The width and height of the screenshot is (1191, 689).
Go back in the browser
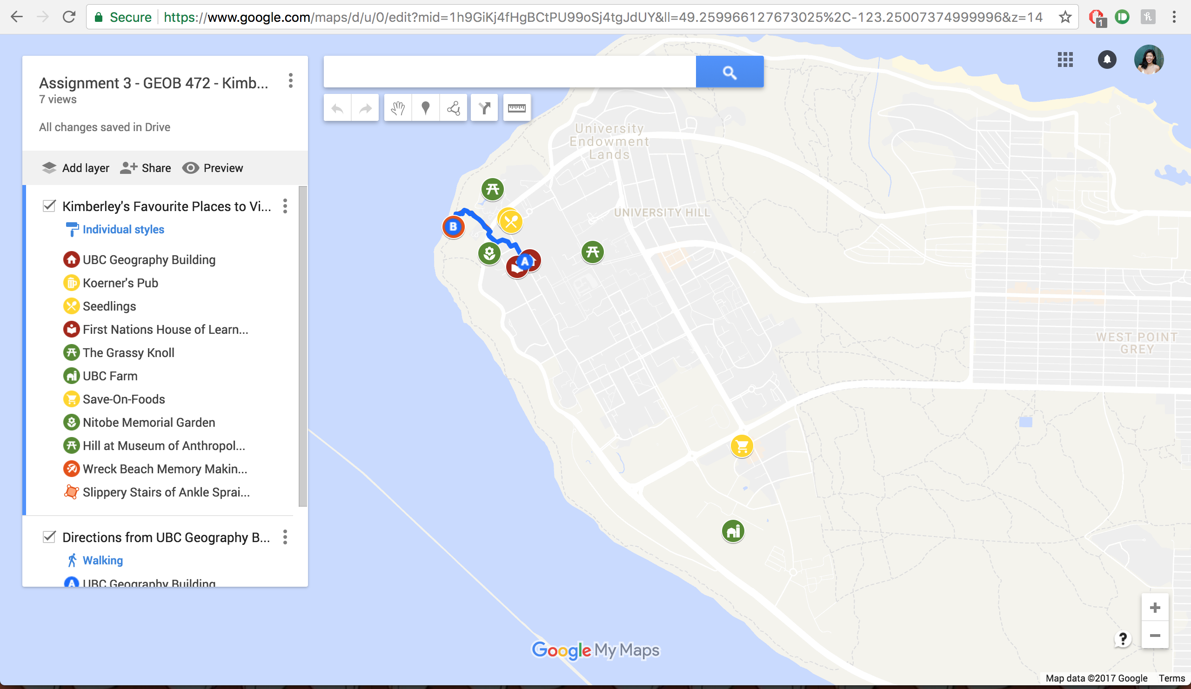click(17, 17)
